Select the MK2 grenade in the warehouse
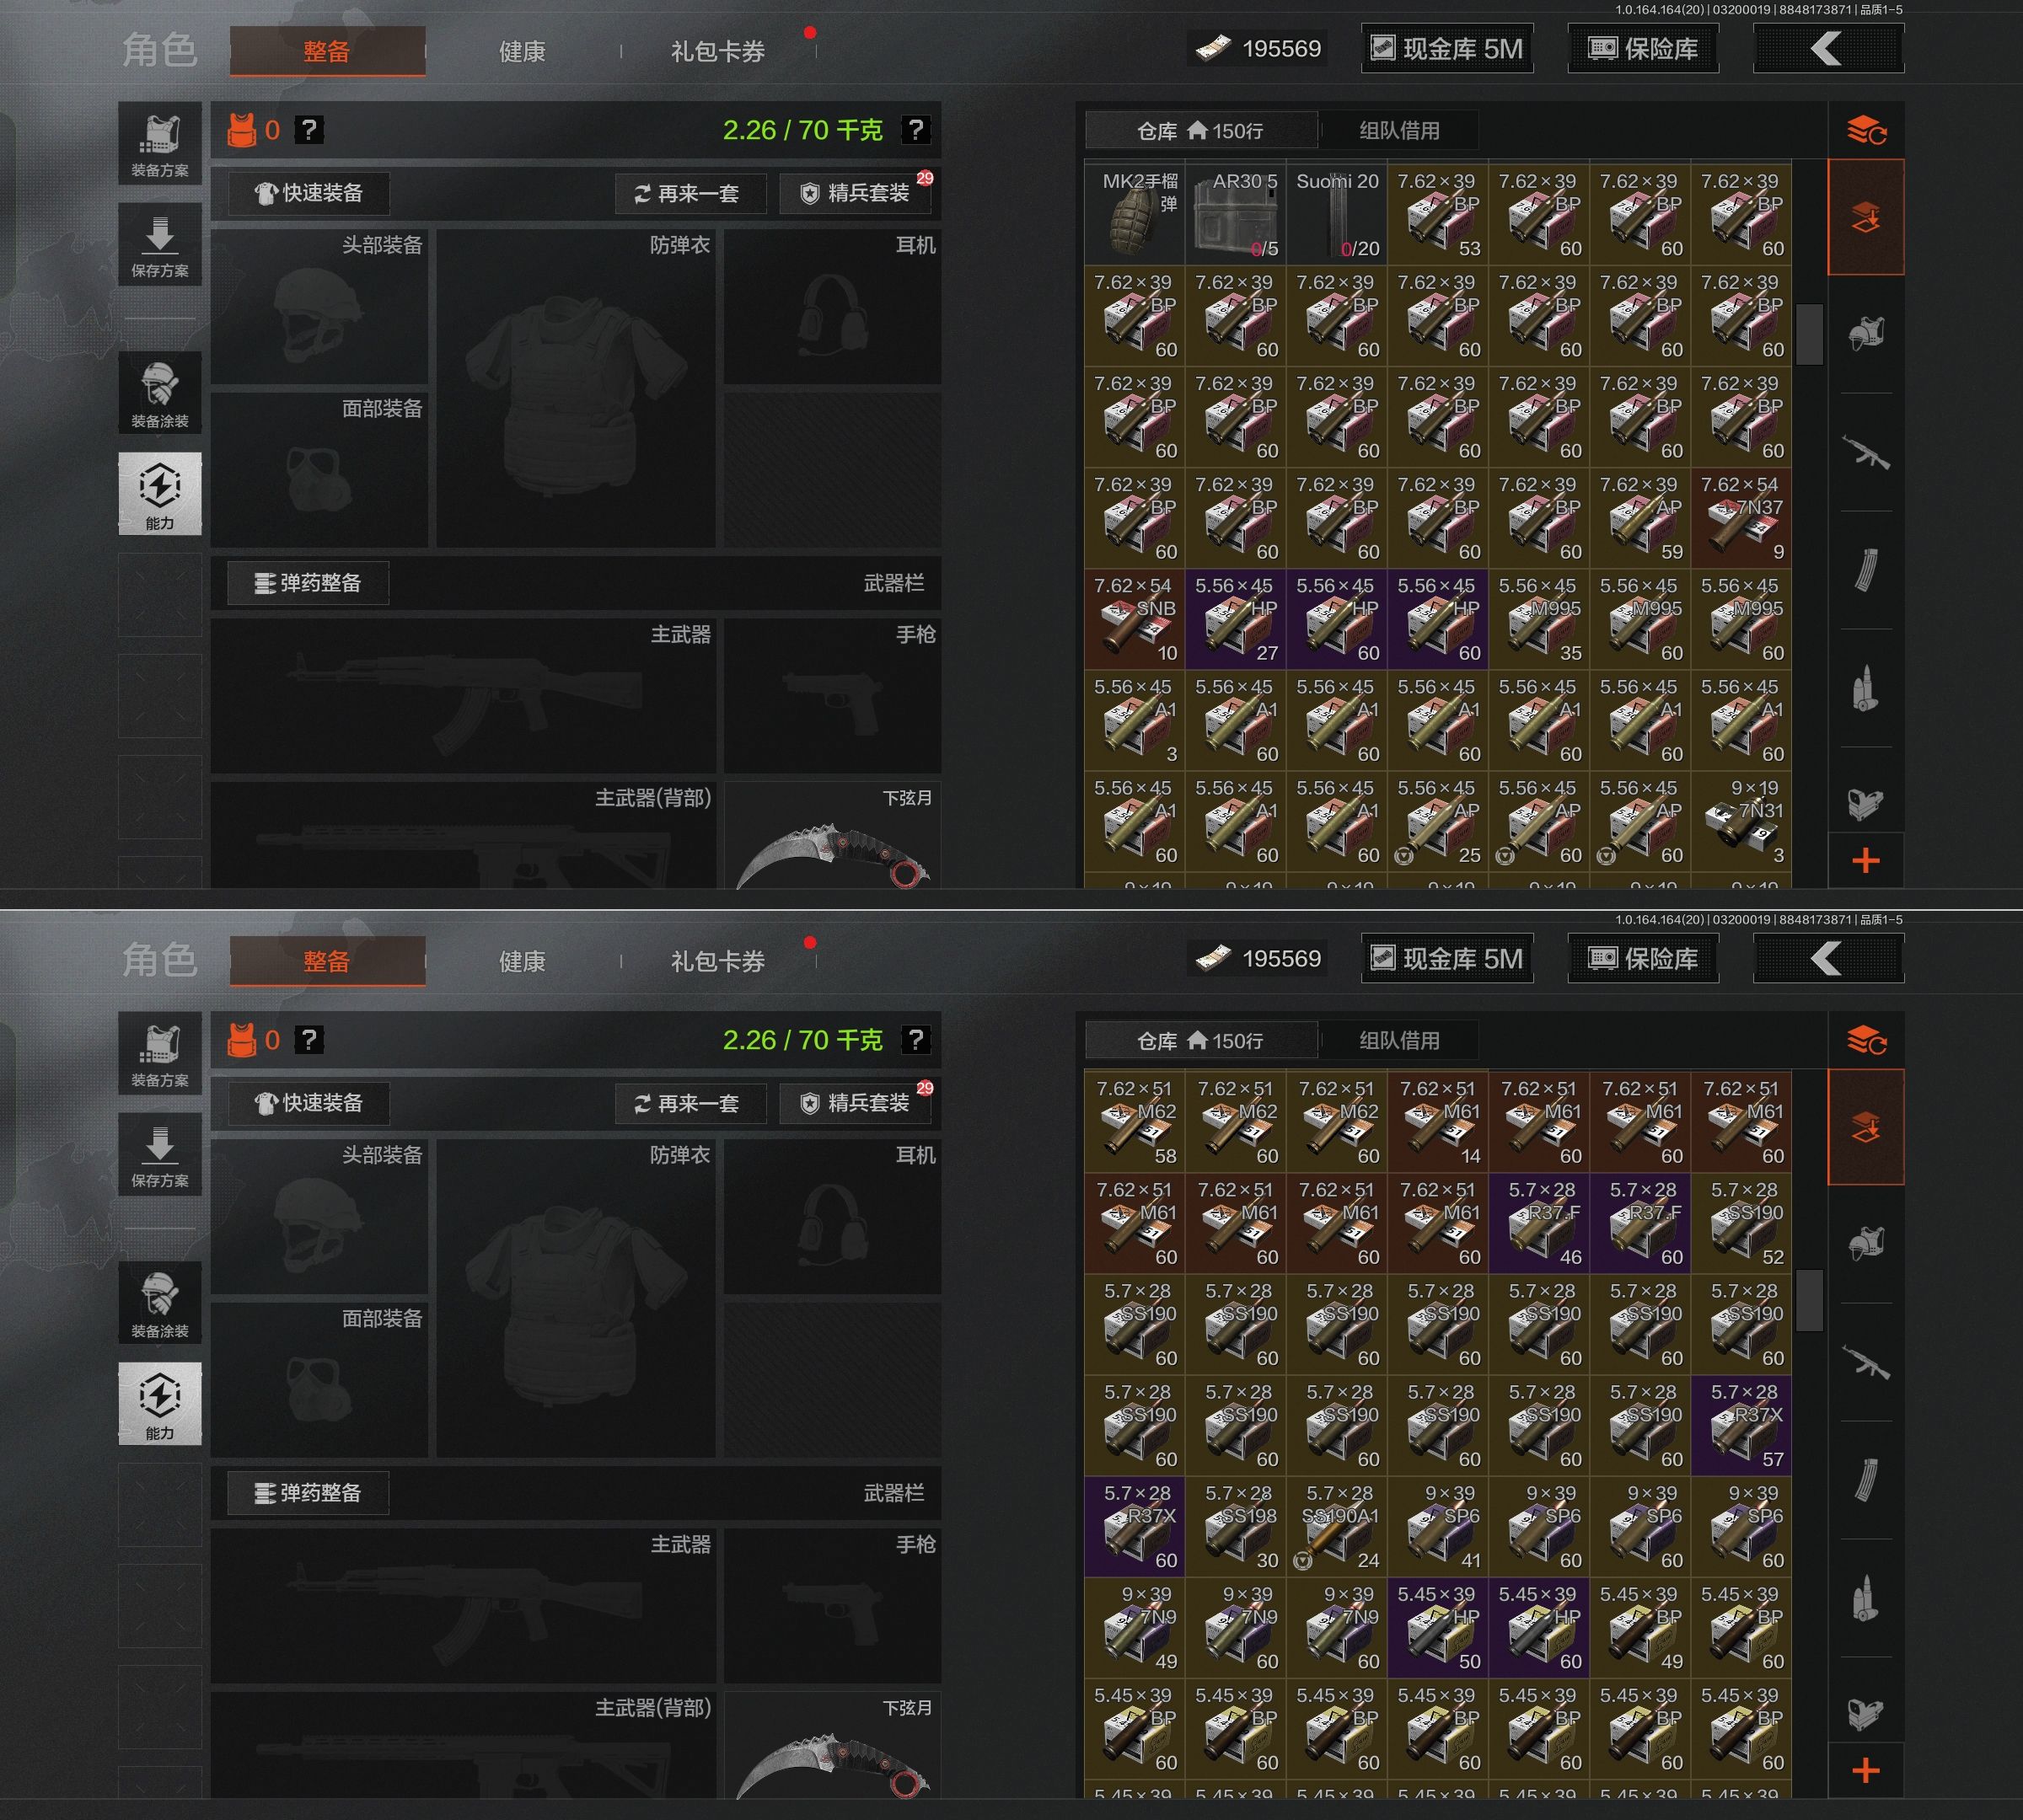This screenshot has width=2023, height=1820. click(x=1135, y=213)
